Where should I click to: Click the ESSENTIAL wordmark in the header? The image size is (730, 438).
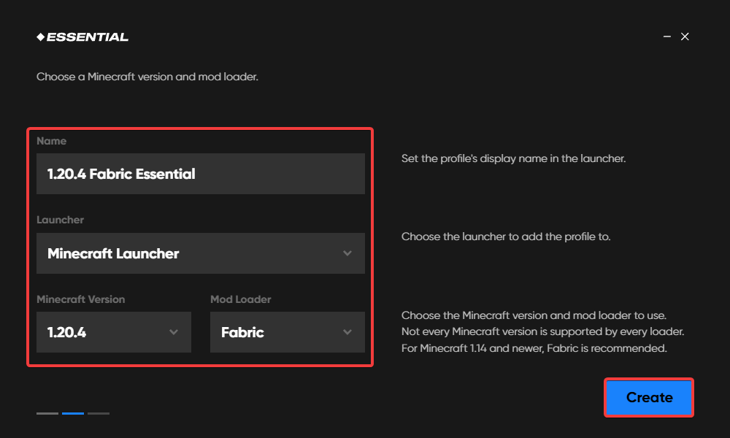tap(88, 36)
